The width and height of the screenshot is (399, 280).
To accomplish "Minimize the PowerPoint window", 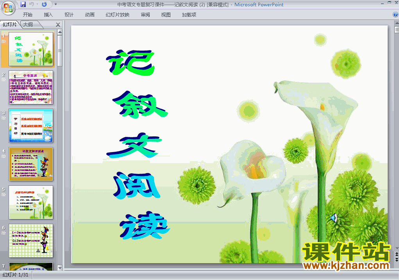I will coord(383,4).
